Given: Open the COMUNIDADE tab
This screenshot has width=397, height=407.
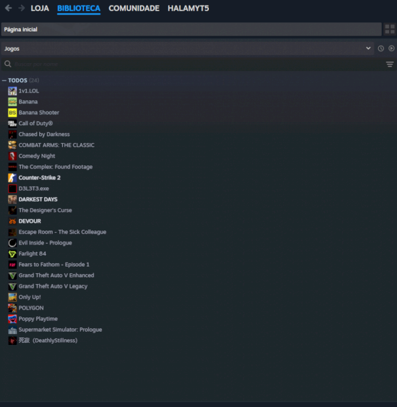Looking at the screenshot, I should pos(134,8).
